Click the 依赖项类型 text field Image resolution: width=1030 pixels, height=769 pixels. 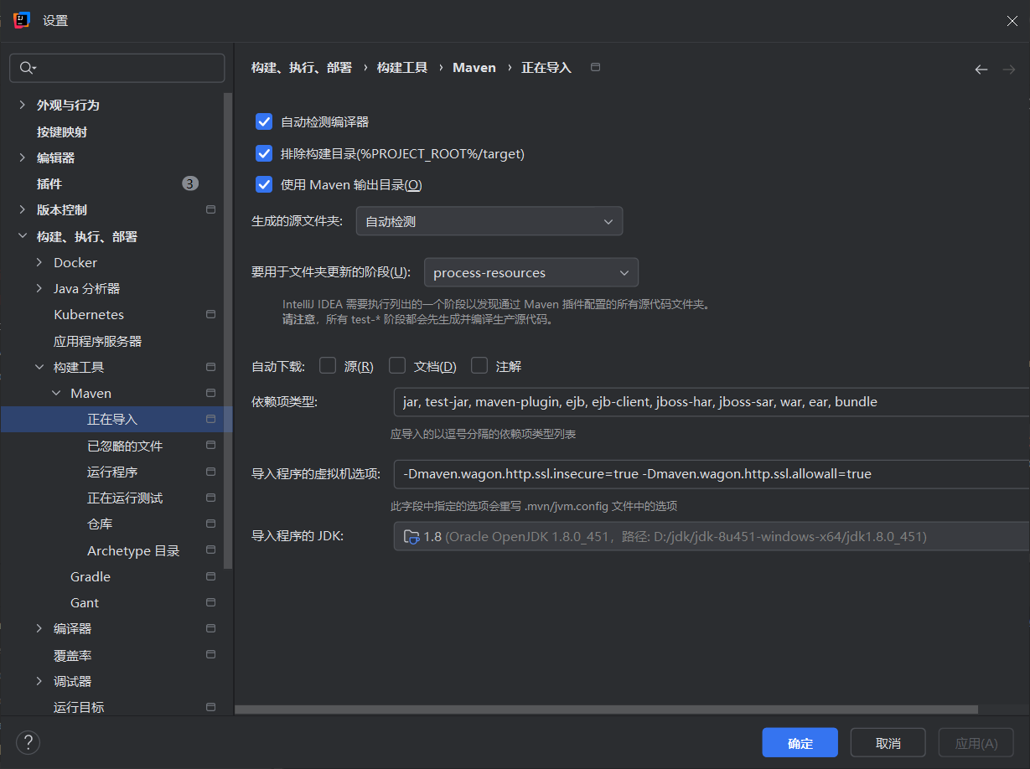pyautogui.click(x=712, y=402)
